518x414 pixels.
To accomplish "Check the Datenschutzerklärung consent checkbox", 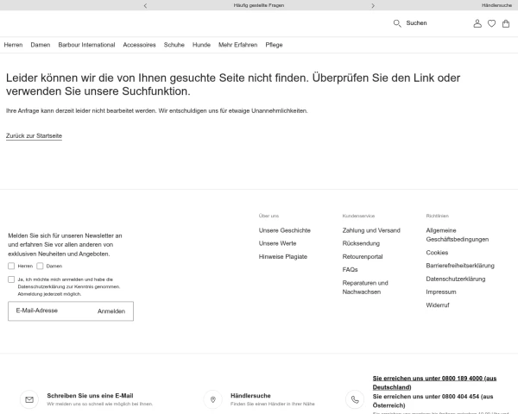I will (x=11, y=279).
